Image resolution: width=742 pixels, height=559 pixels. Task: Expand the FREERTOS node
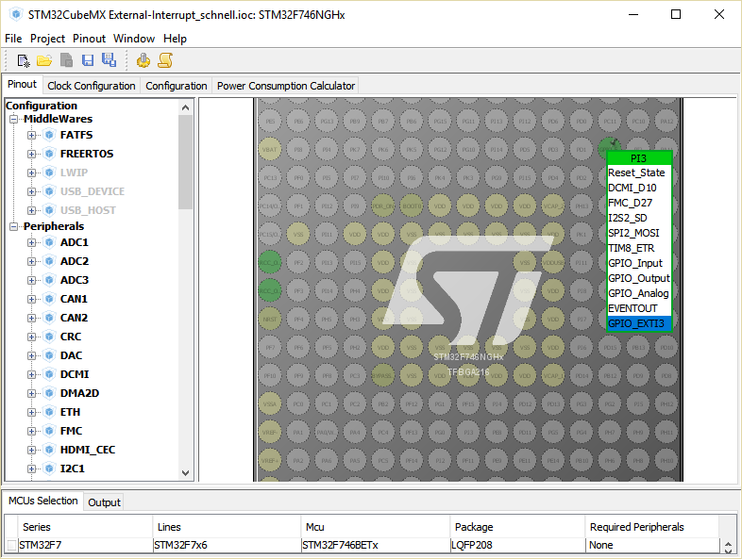(x=31, y=155)
